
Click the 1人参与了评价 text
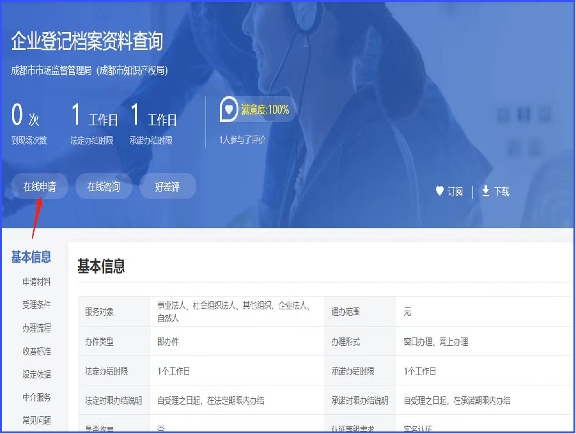[242, 140]
